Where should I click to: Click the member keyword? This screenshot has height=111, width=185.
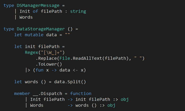[x=22, y=93]
